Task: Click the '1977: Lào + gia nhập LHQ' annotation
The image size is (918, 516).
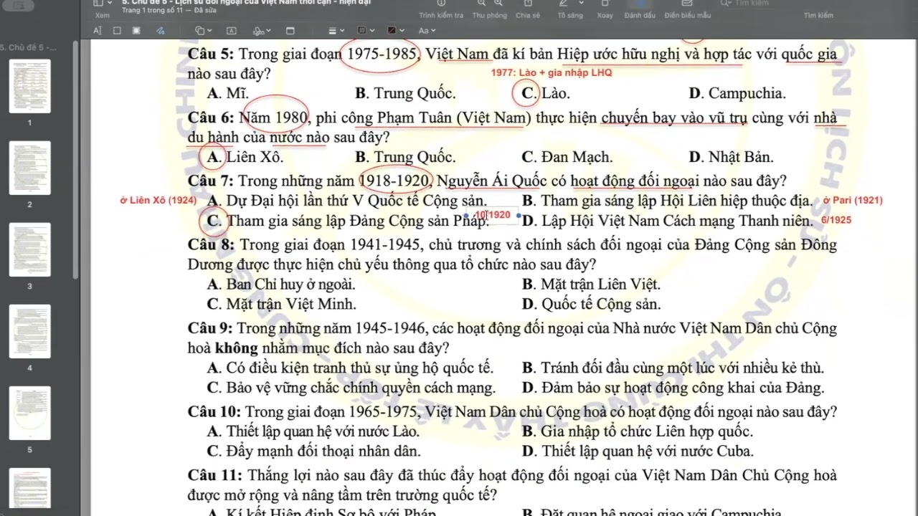Action: pyautogui.click(x=552, y=72)
